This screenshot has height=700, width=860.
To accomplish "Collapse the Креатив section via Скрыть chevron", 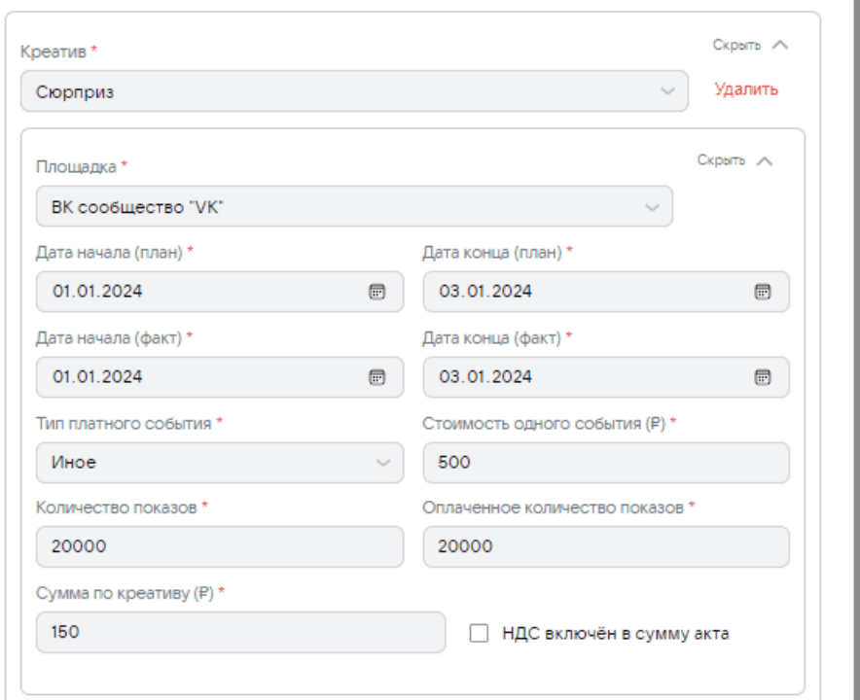I will (x=778, y=45).
